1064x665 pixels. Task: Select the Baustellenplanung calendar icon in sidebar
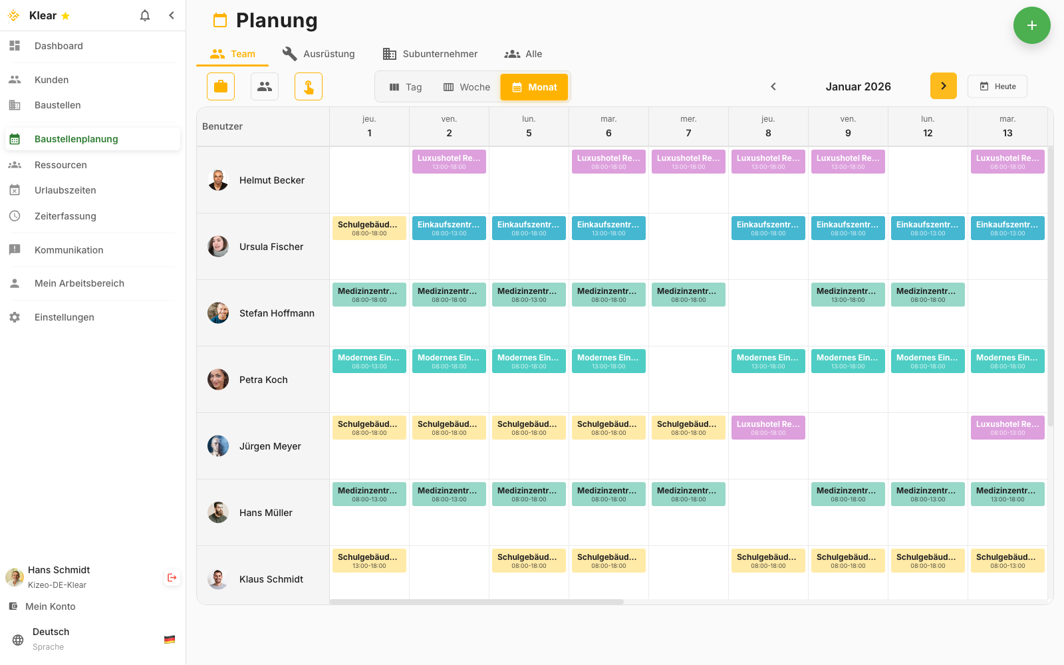tap(15, 138)
